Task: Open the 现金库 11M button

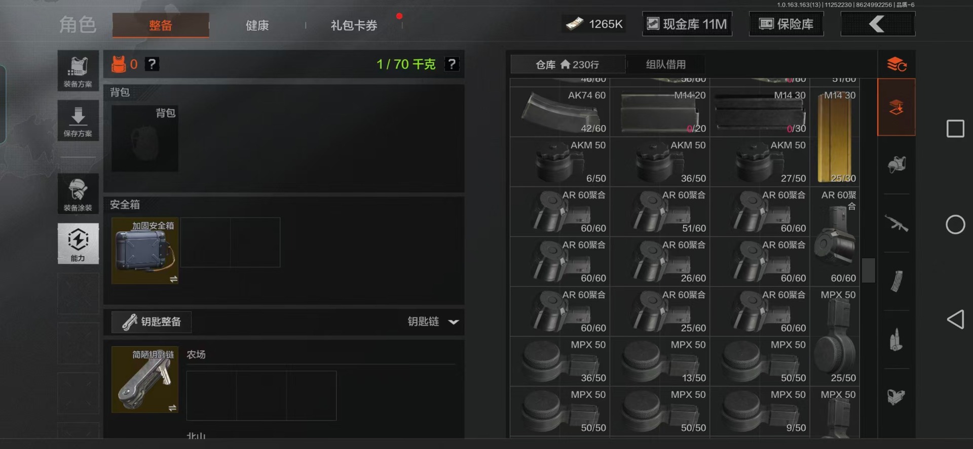Action: 687,24
